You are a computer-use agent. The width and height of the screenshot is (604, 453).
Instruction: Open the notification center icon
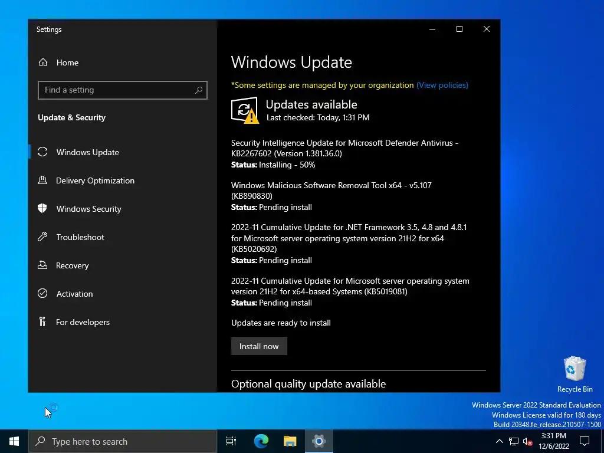[x=585, y=441]
